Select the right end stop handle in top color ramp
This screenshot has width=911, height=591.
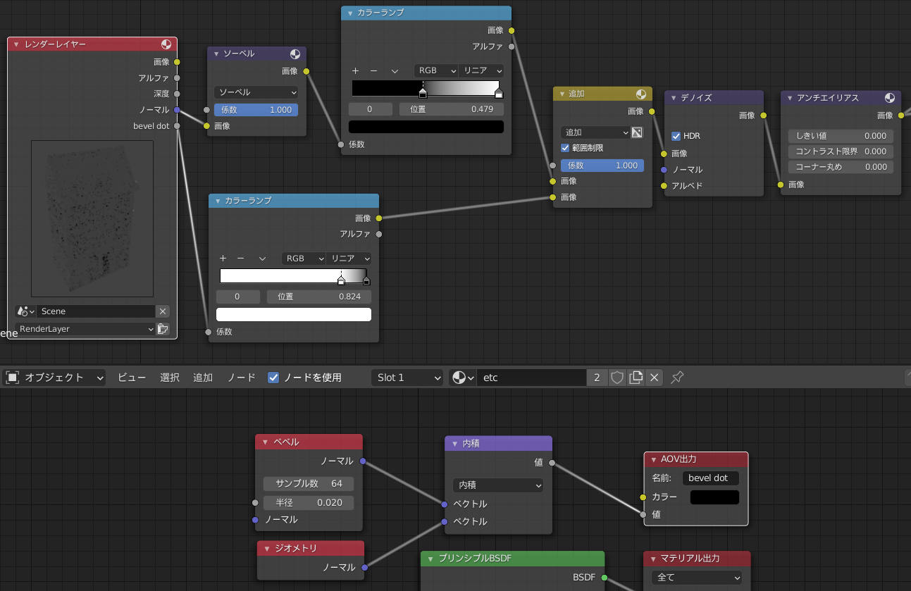click(x=499, y=93)
